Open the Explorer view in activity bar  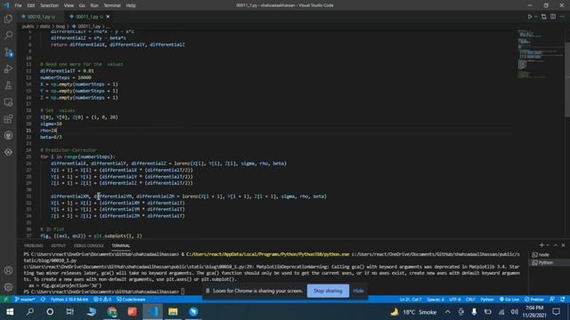click(x=8, y=19)
